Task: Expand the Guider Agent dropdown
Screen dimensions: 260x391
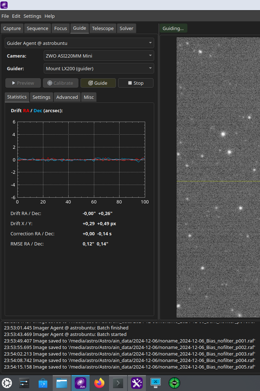Action: [80, 43]
